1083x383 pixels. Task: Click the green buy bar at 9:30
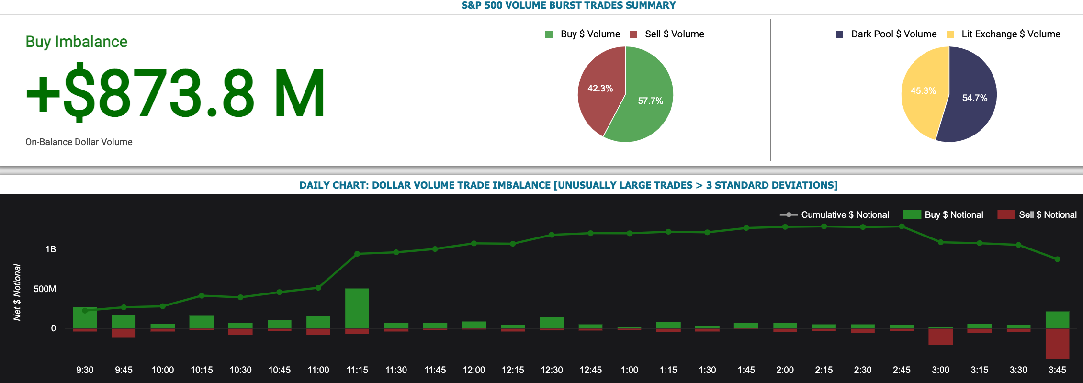click(x=85, y=317)
